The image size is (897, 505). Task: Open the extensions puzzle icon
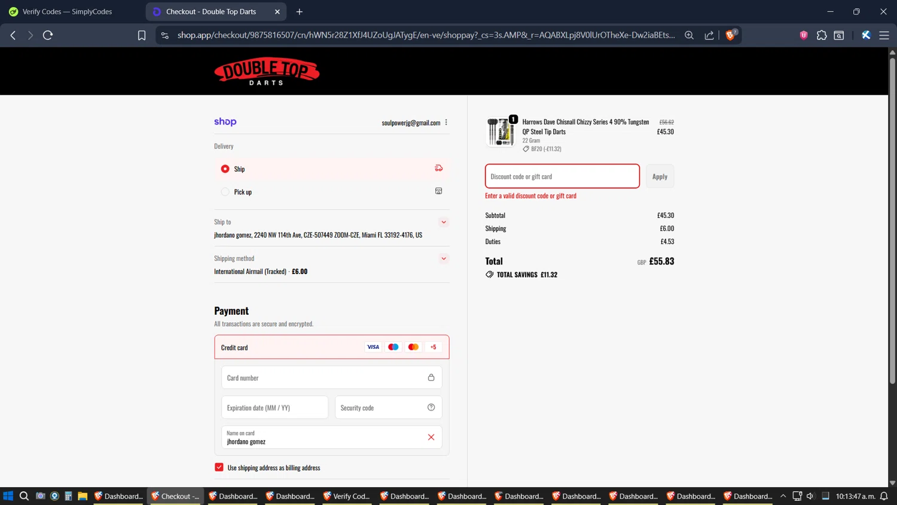pyautogui.click(x=822, y=35)
